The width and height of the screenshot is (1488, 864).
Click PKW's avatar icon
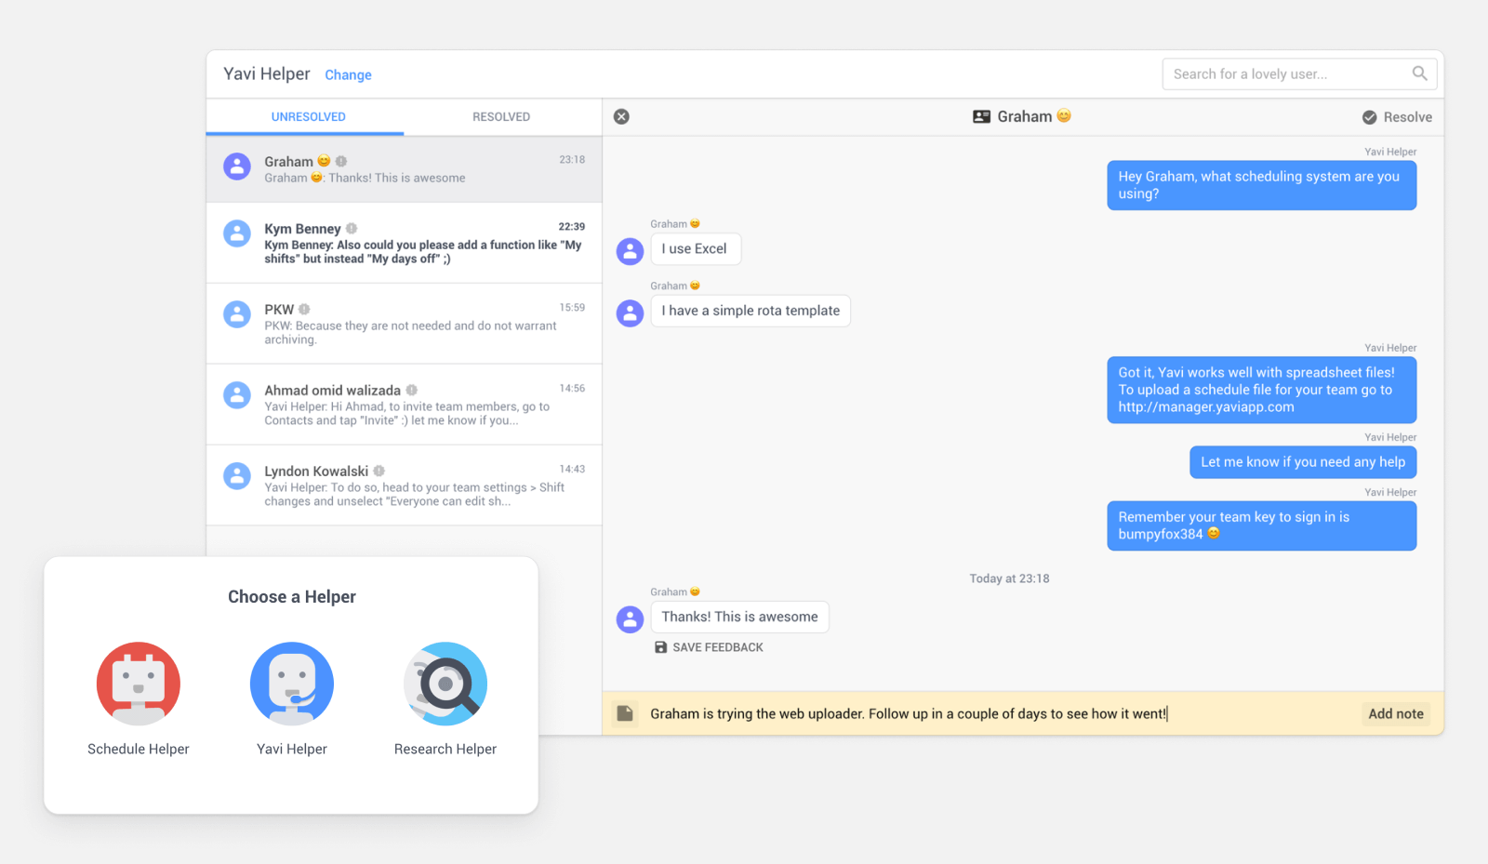237,314
